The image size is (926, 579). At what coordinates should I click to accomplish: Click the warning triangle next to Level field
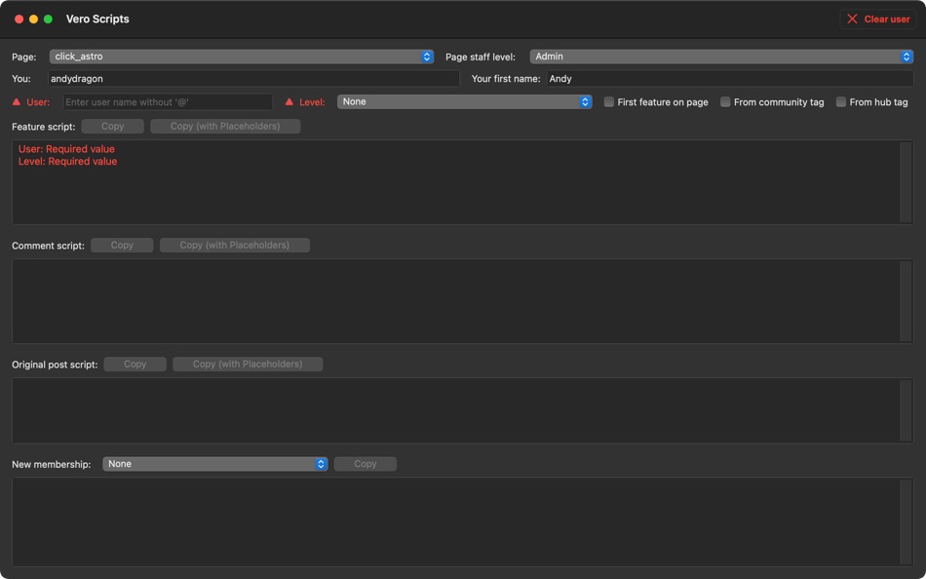click(289, 101)
